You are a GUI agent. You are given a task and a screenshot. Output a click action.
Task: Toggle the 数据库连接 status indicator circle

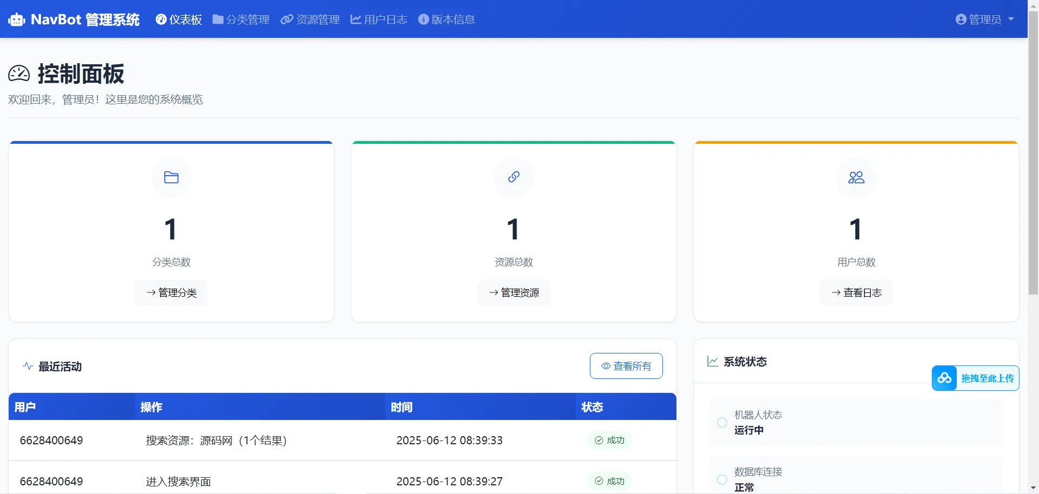[721, 479]
